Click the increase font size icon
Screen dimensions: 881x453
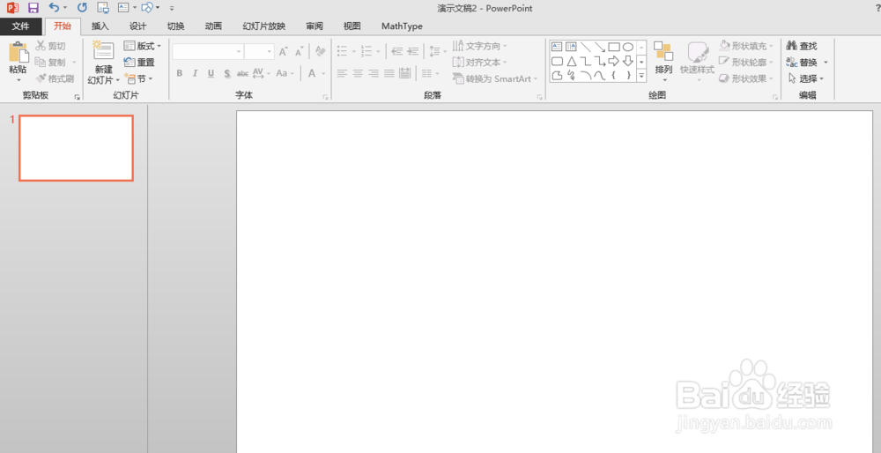coord(284,52)
